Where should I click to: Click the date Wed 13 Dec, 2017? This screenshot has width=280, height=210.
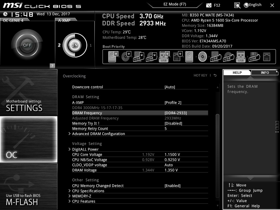(x=53, y=14)
